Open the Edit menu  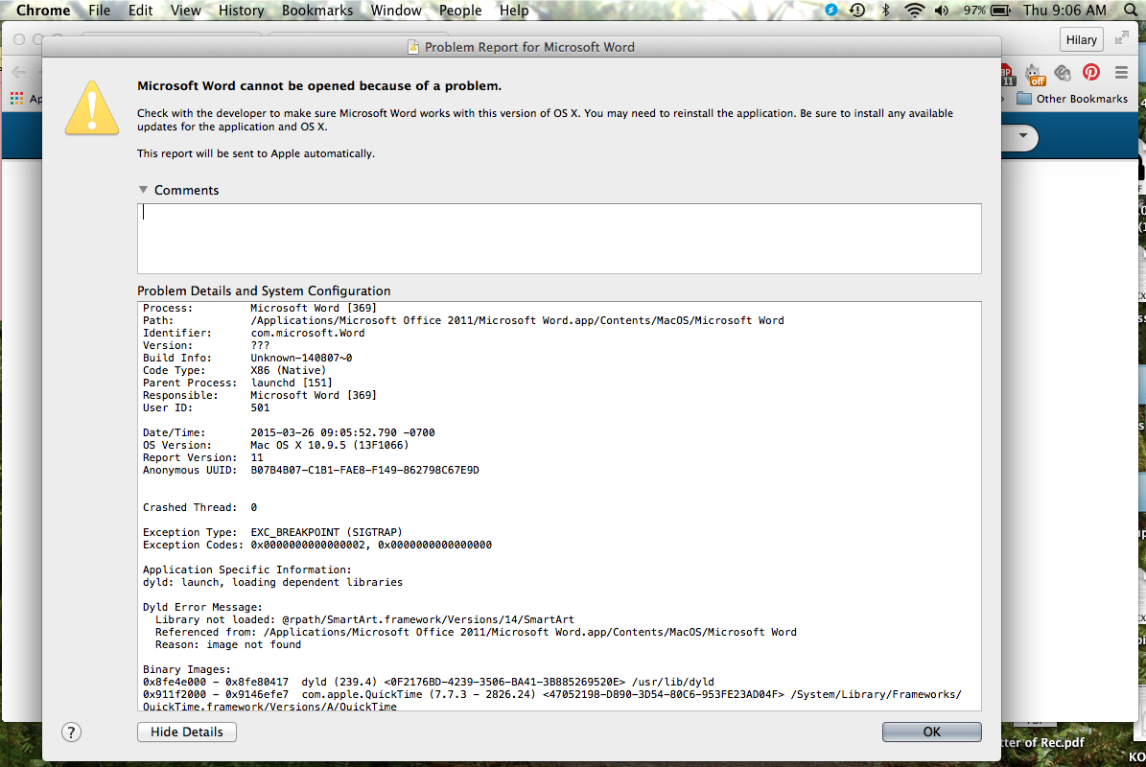tap(140, 11)
